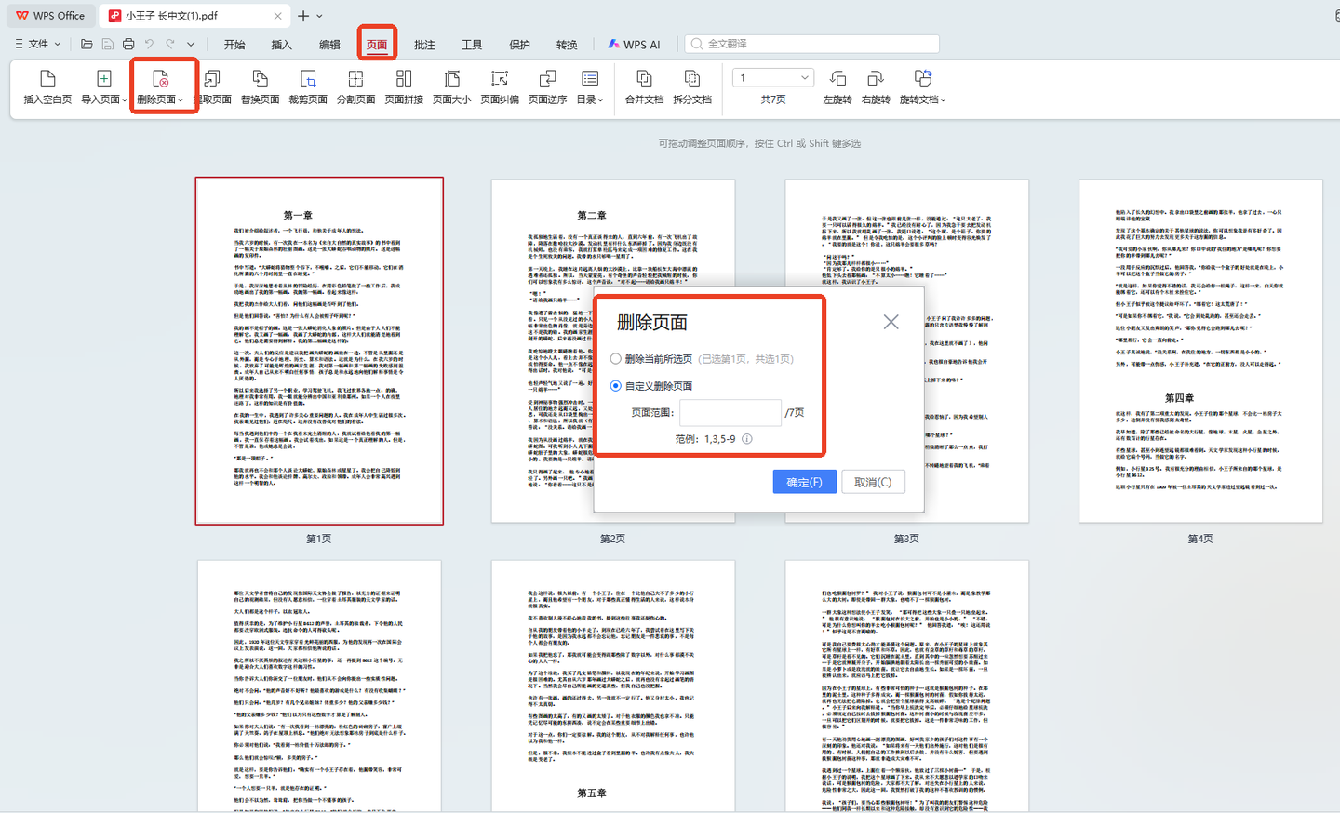The width and height of the screenshot is (1340, 813).
Task: Click the 旋转文档 (rotate document) icon
Action: (x=922, y=79)
